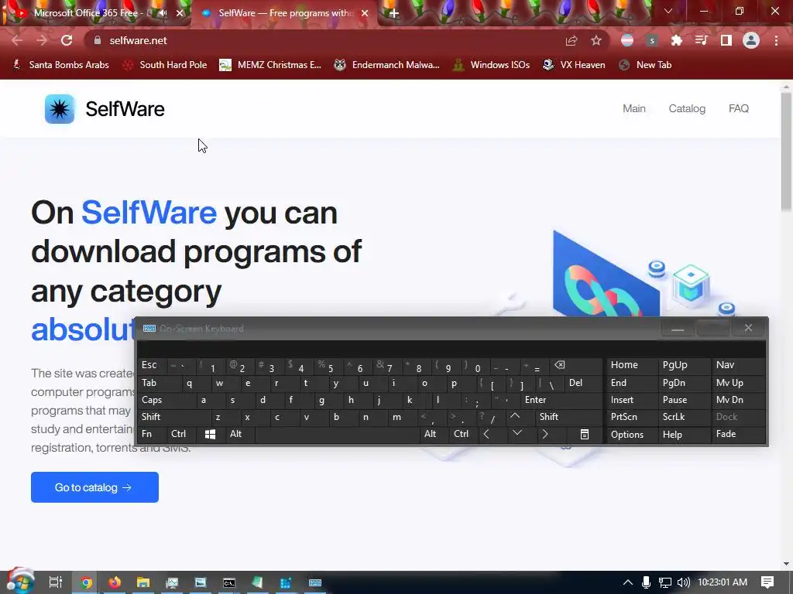Screen dimensions: 793x594
Task: Click Help key on On-Screen Keyboard
Action: point(683,435)
